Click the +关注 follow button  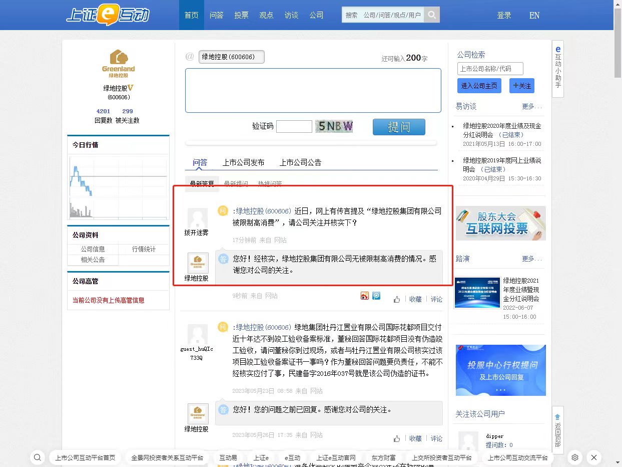pos(521,86)
